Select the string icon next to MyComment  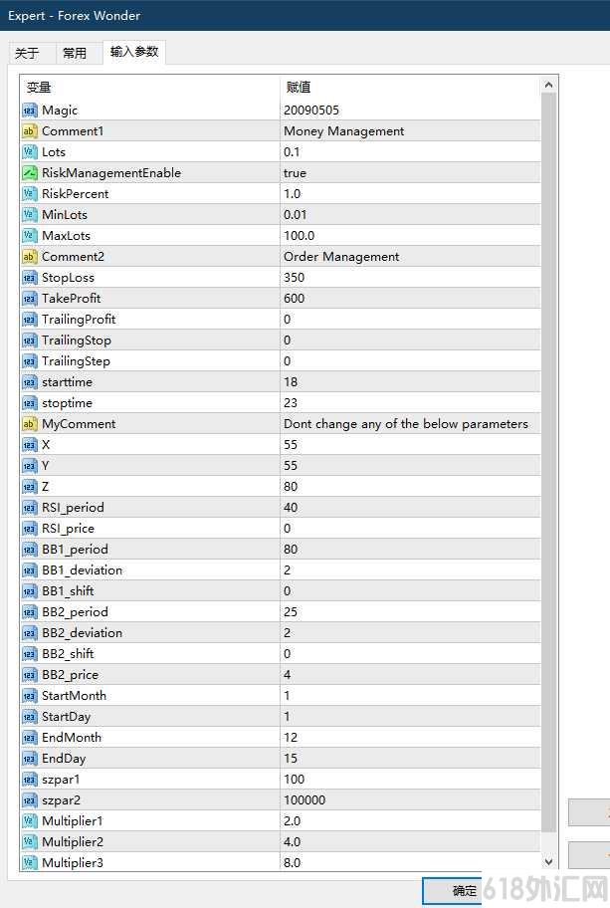(30, 424)
